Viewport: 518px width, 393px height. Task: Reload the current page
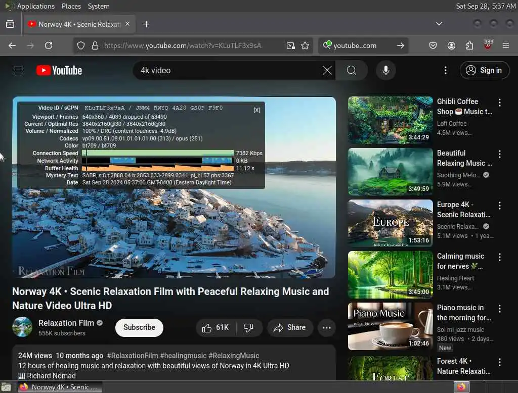[x=49, y=45]
